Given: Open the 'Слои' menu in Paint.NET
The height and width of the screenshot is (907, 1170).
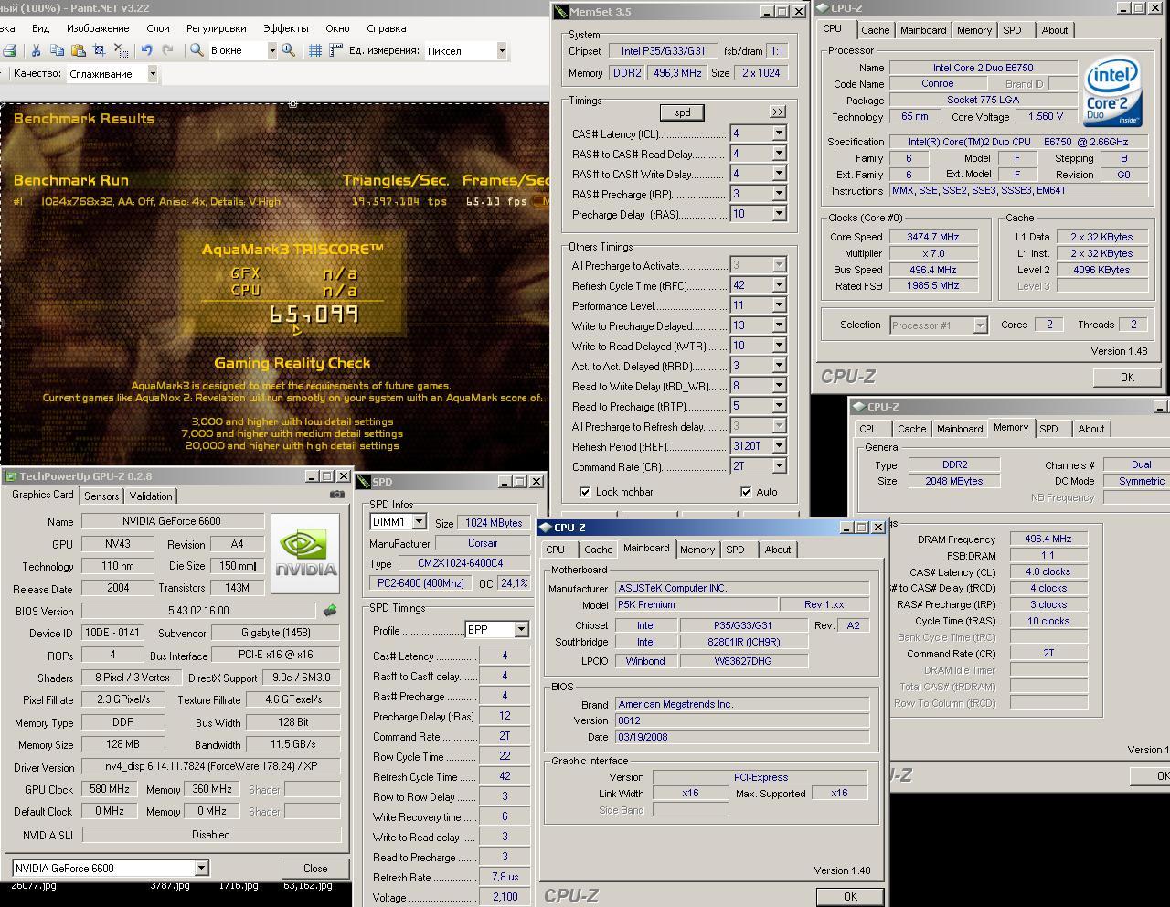Looking at the screenshot, I should (x=157, y=28).
